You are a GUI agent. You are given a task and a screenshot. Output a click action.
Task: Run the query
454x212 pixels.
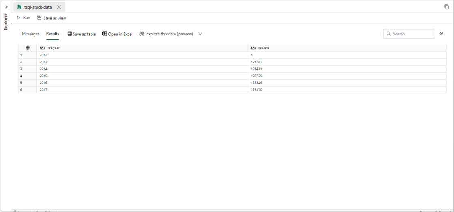(x=24, y=18)
